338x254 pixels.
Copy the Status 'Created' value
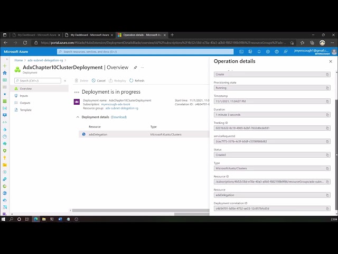327,155
